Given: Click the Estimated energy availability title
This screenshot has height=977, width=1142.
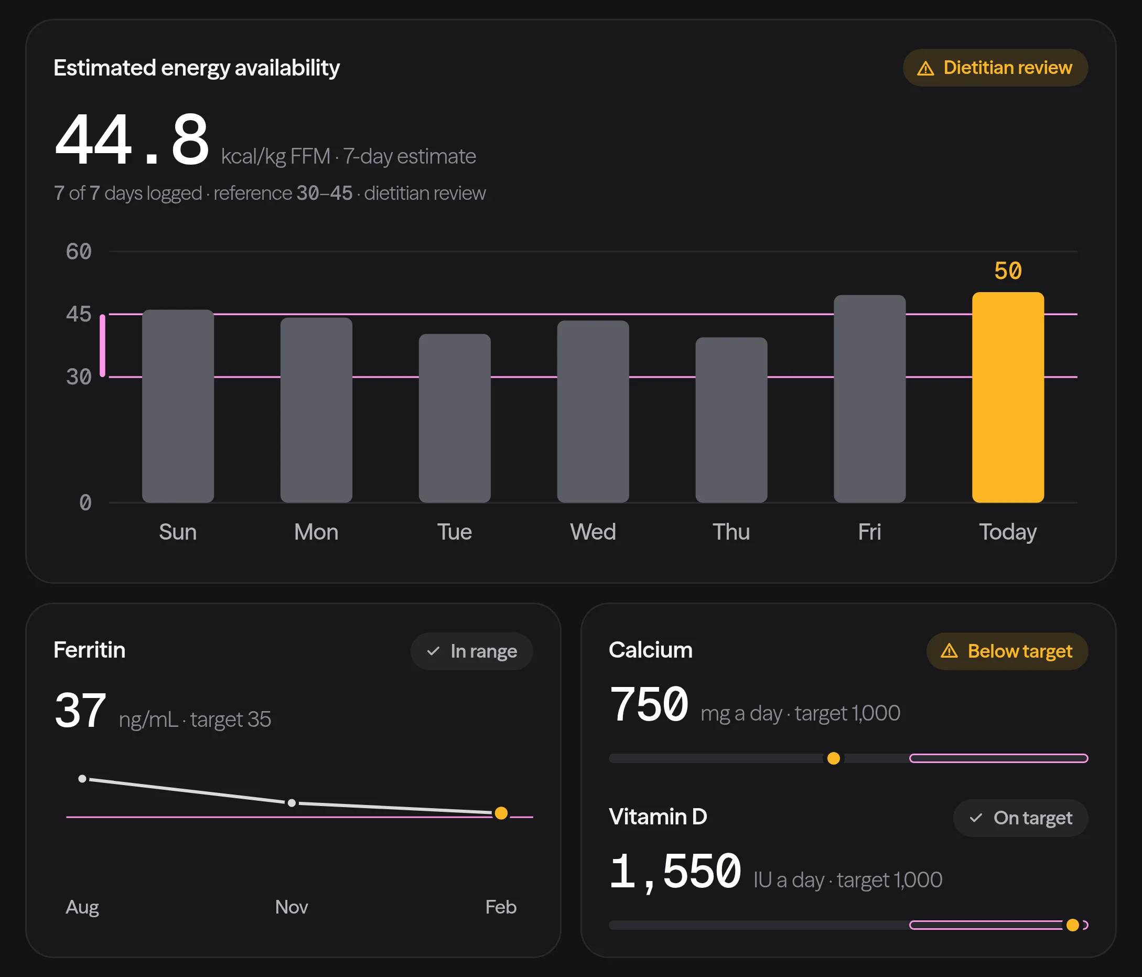Looking at the screenshot, I should [x=197, y=68].
